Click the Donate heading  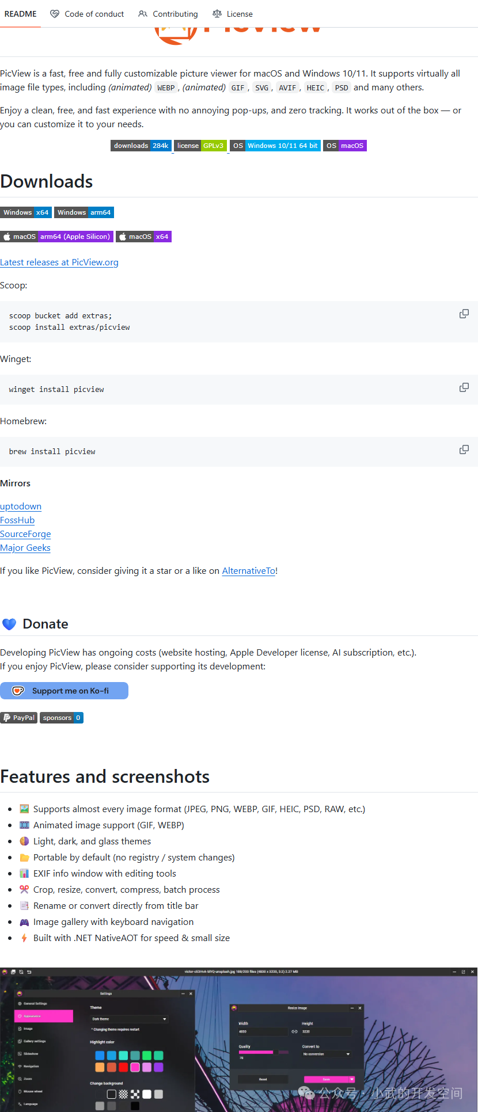[x=45, y=624]
